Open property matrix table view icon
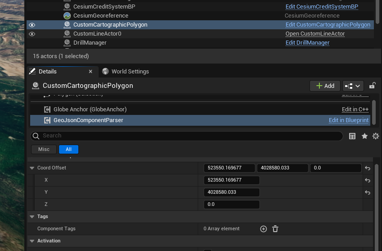This screenshot has height=251, width=382. click(352, 136)
